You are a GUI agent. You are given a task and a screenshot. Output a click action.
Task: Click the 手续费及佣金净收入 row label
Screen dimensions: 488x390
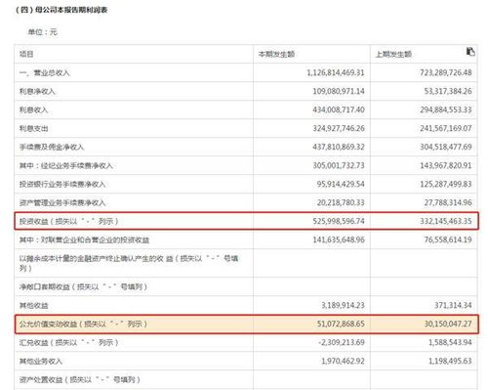coord(52,147)
